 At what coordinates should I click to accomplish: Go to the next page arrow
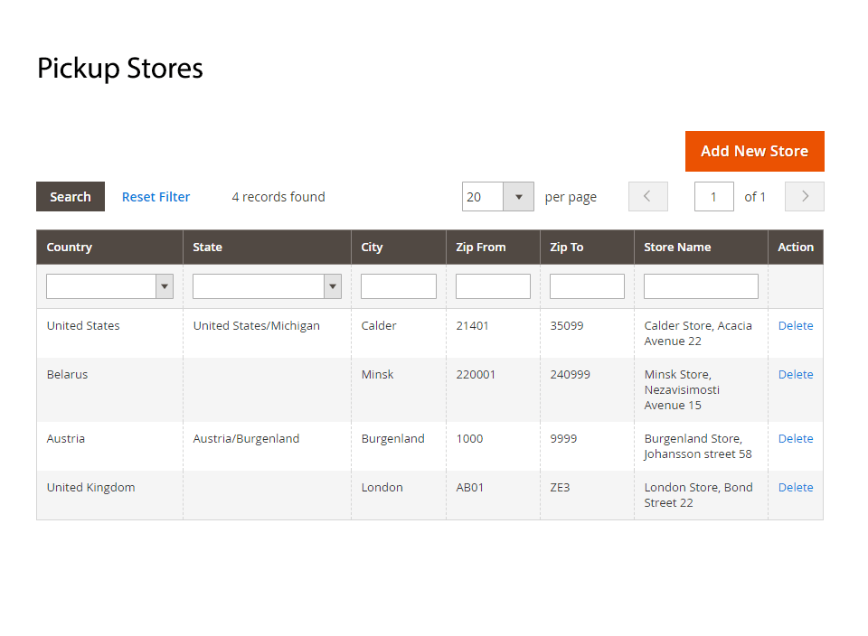(804, 197)
